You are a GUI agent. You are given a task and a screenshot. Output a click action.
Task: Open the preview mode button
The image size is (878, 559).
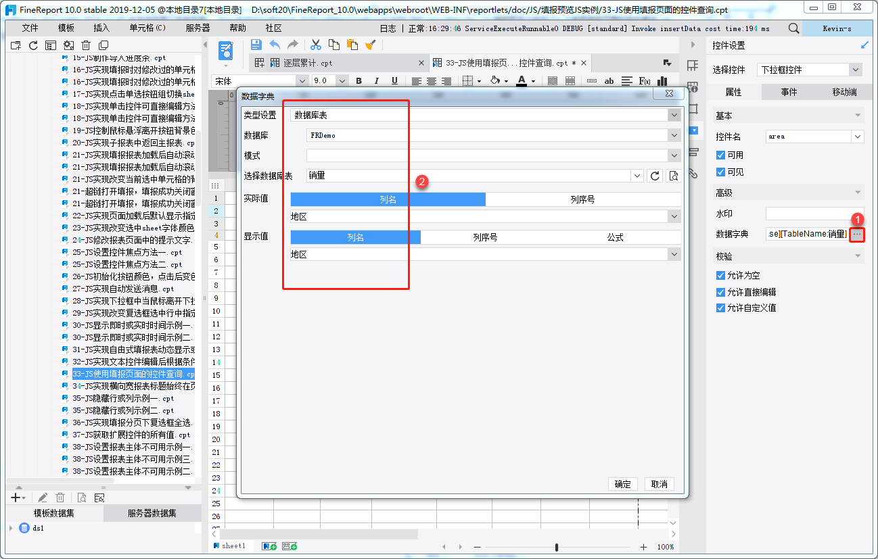coord(225,51)
